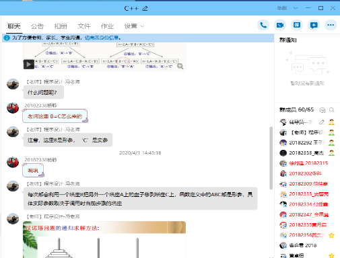The height and width of the screenshot is (258, 340).
Task: Edit counselor's group nickname pencil icon
Action: [322, 122]
